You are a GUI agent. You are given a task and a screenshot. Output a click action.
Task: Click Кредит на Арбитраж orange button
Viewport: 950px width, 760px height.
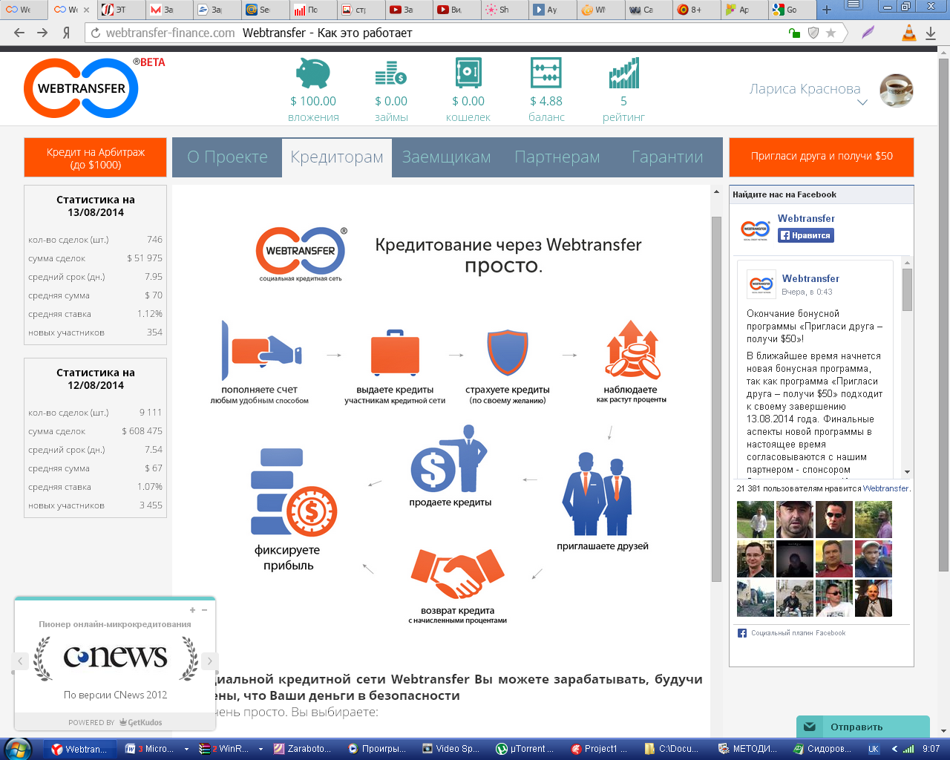coord(95,157)
